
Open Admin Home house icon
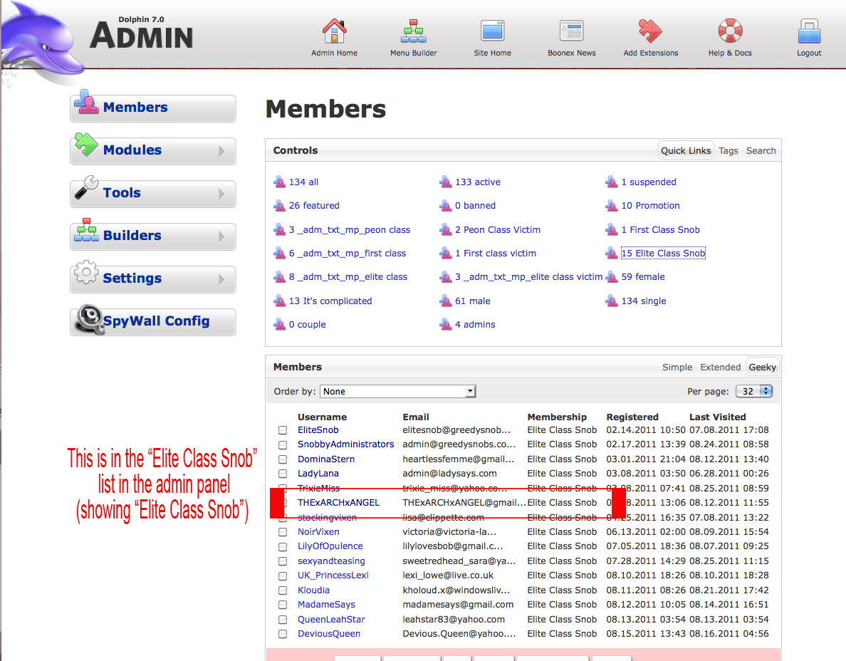click(x=334, y=31)
